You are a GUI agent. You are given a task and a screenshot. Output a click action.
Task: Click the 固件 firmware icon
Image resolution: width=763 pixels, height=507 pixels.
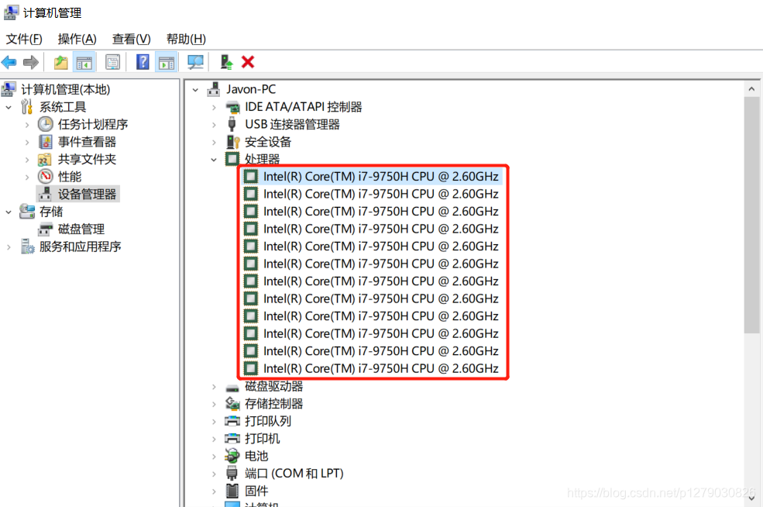tap(232, 491)
